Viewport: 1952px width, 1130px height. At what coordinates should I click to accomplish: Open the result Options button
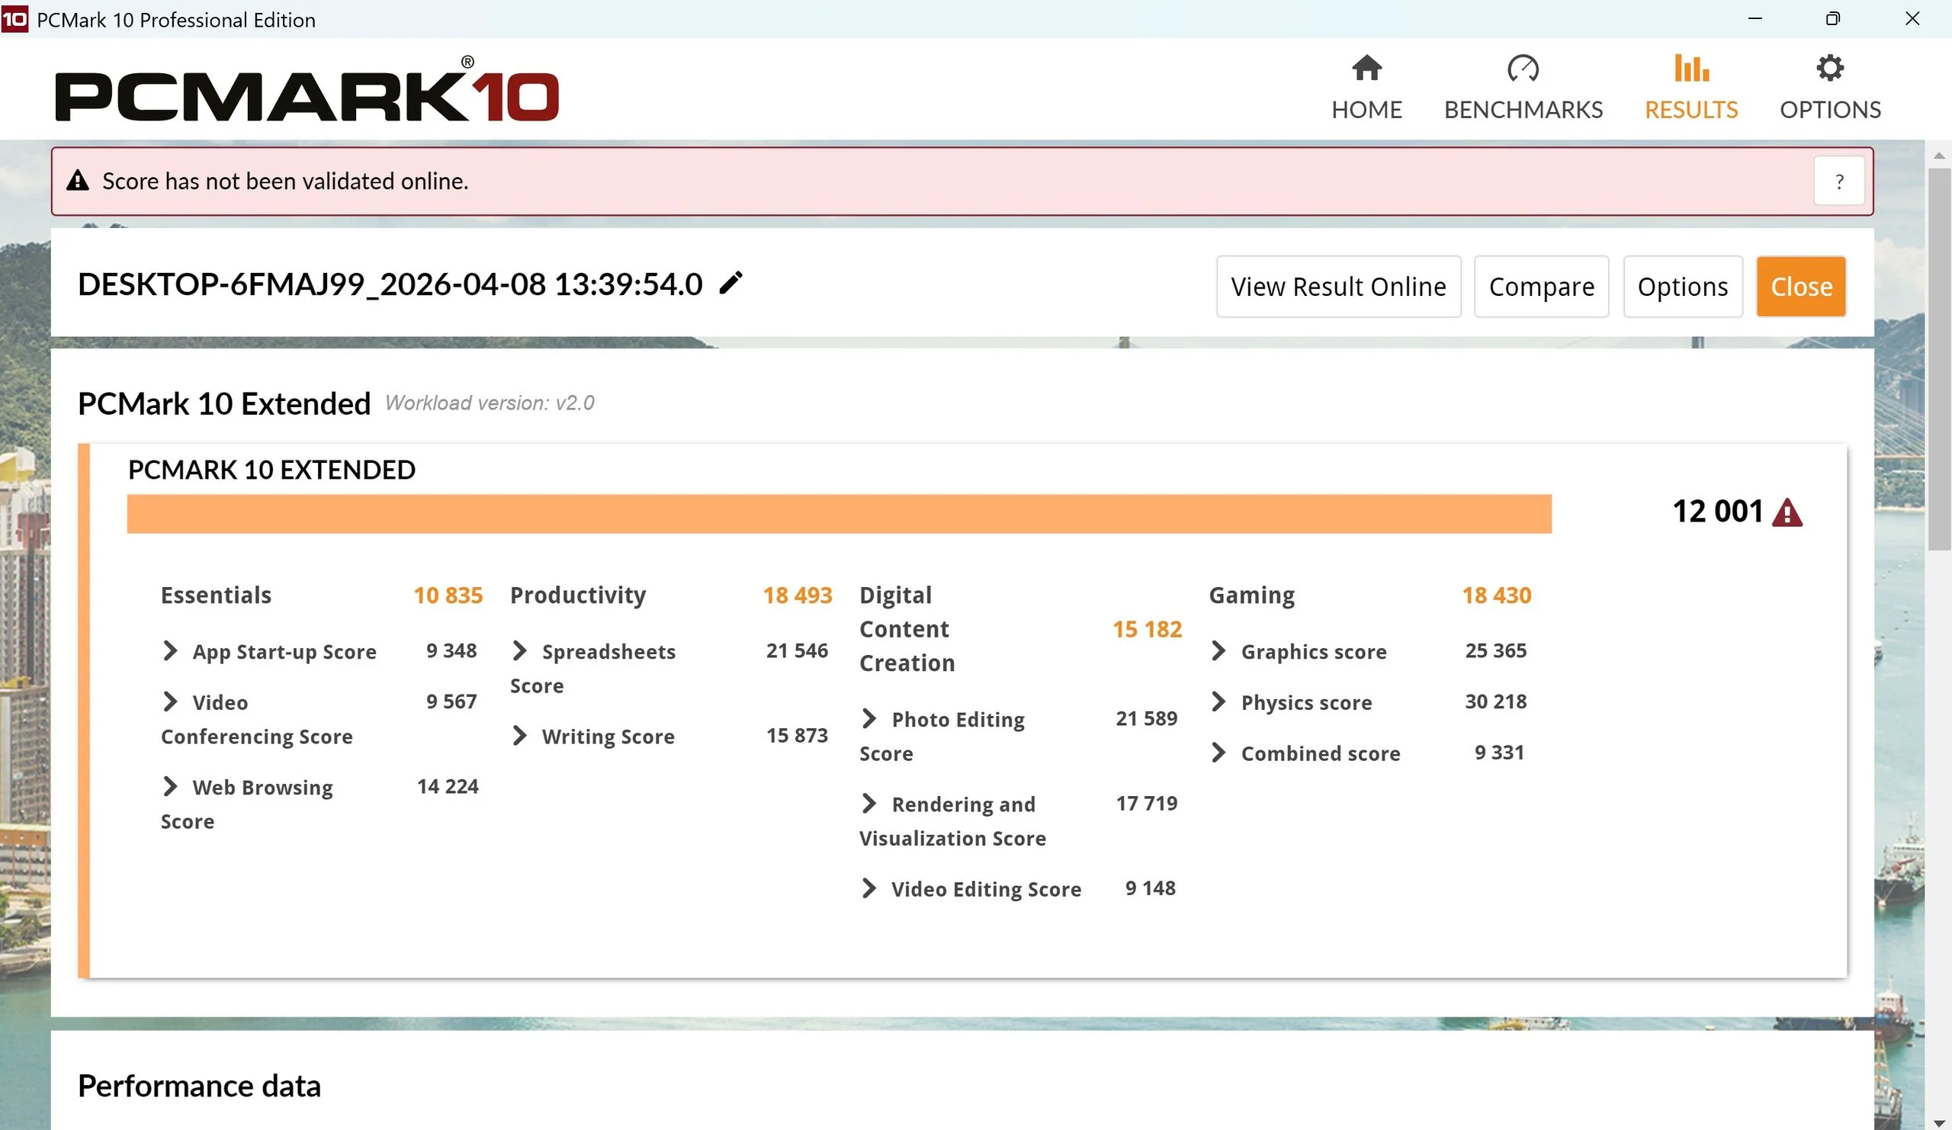[x=1682, y=287]
